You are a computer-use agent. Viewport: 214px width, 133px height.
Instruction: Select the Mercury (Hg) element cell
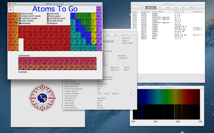[x=68, y=41]
